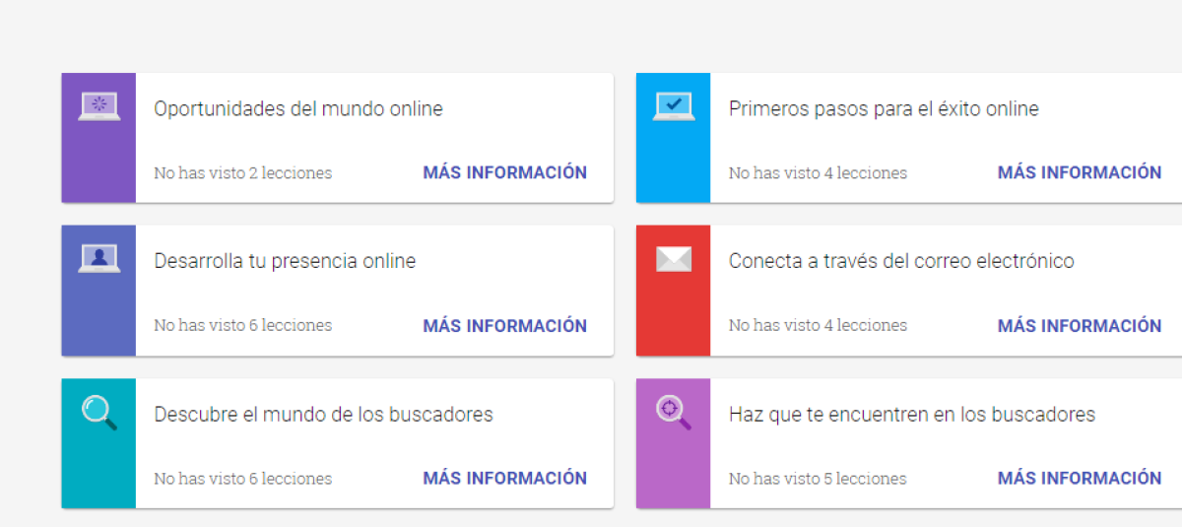
Task: Click the 'Desarrolla tu presencia online' heading
Action: 285,261
